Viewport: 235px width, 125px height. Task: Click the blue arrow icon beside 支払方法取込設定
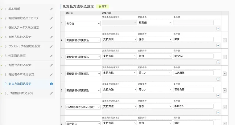52,84
